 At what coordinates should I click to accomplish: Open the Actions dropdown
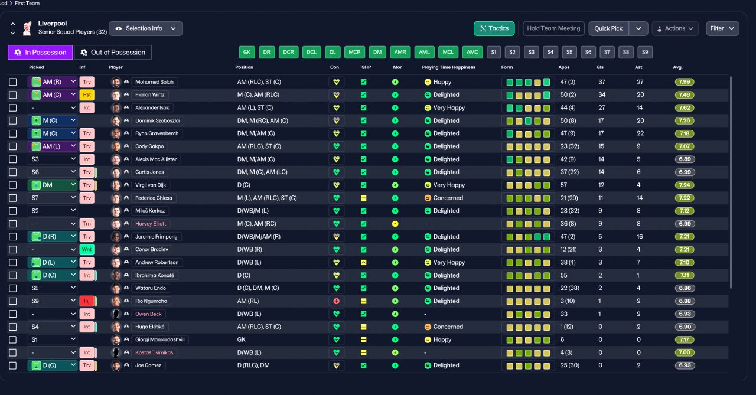tap(675, 28)
